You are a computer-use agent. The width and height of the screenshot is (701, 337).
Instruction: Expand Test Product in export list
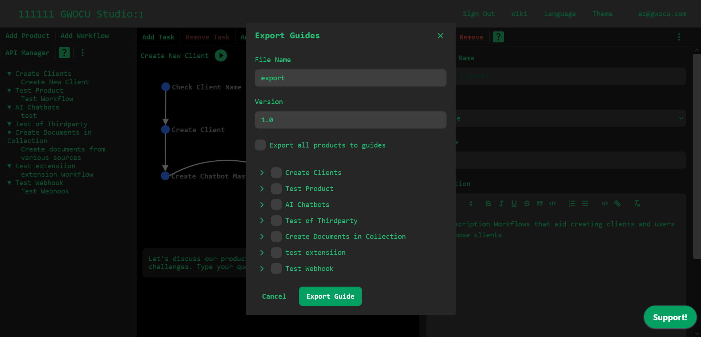pos(262,189)
